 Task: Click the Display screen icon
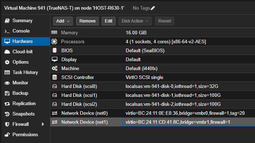55,59
